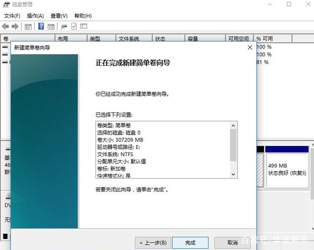Open Help via the blue question mark icon
This screenshot has height=250, width=314.
point(40,26)
